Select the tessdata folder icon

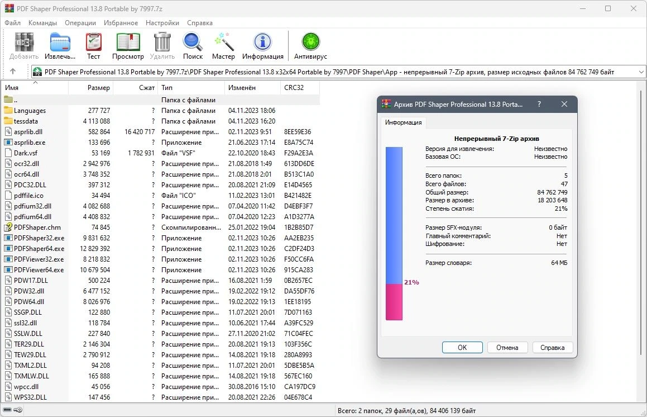[x=8, y=121]
